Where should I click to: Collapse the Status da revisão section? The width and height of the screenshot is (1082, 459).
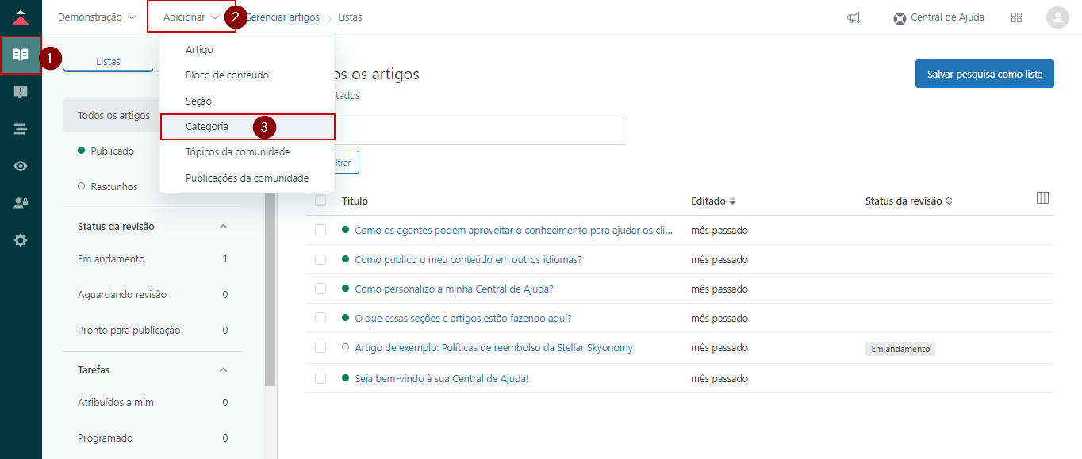pos(223,227)
